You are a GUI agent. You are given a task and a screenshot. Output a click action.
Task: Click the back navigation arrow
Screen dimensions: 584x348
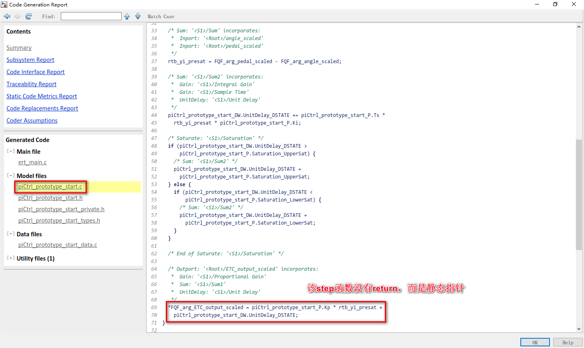tap(6, 16)
